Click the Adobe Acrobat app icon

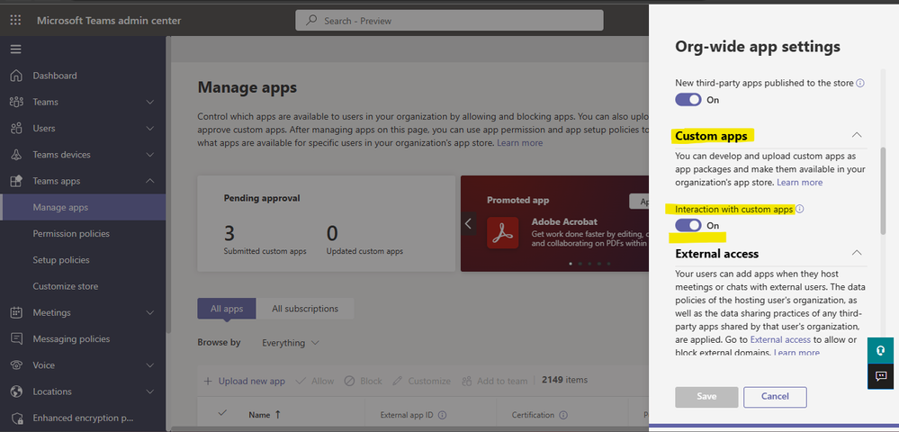click(502, 233)
